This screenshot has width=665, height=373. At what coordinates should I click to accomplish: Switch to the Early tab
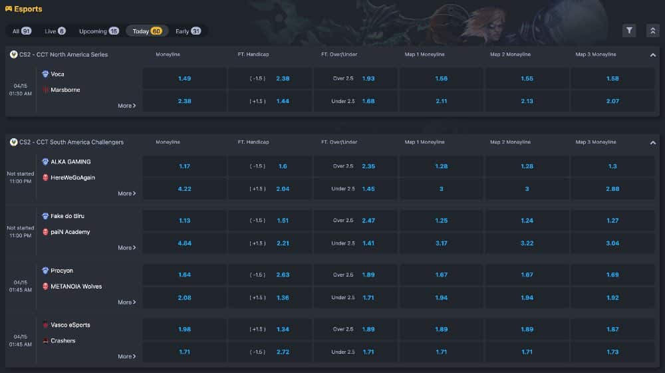pyautogui.click(x=188, y=31)
